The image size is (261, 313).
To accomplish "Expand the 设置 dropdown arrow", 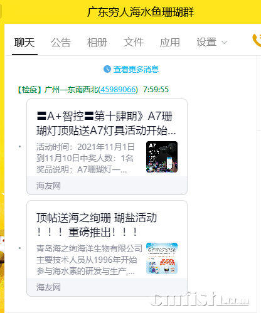I will pos(224,43).
